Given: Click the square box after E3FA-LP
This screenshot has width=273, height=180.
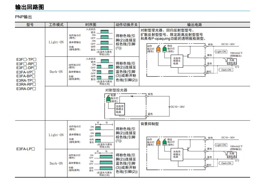Looking at the screenshot, I should click(x=33, y=149).
